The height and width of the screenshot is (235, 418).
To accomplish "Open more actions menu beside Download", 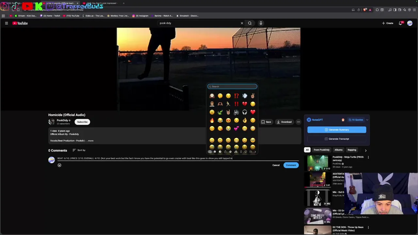I will click(x=298, y=122).
